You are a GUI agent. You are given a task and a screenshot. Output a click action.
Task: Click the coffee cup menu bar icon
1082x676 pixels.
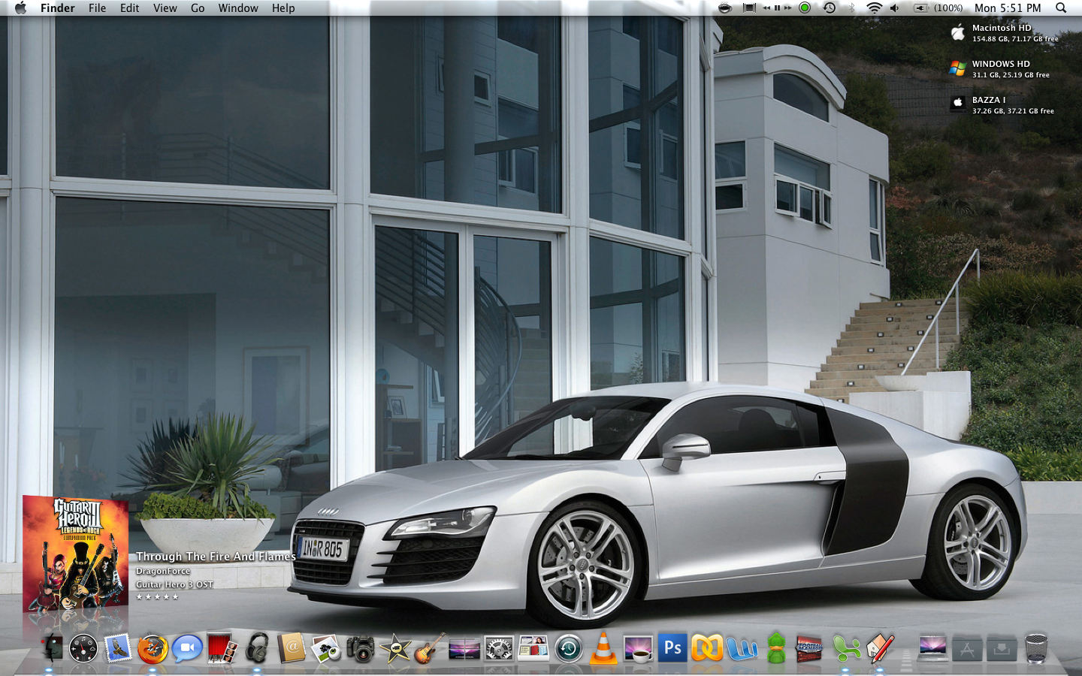(x=725, y=8)
